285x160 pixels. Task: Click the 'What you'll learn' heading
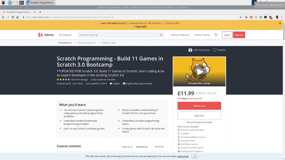72,105
